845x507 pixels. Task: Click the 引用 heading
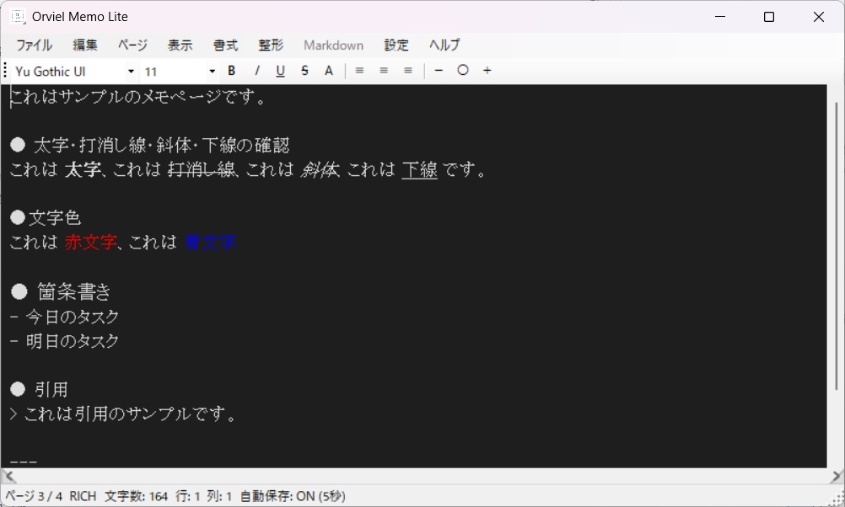click(51, 389)
